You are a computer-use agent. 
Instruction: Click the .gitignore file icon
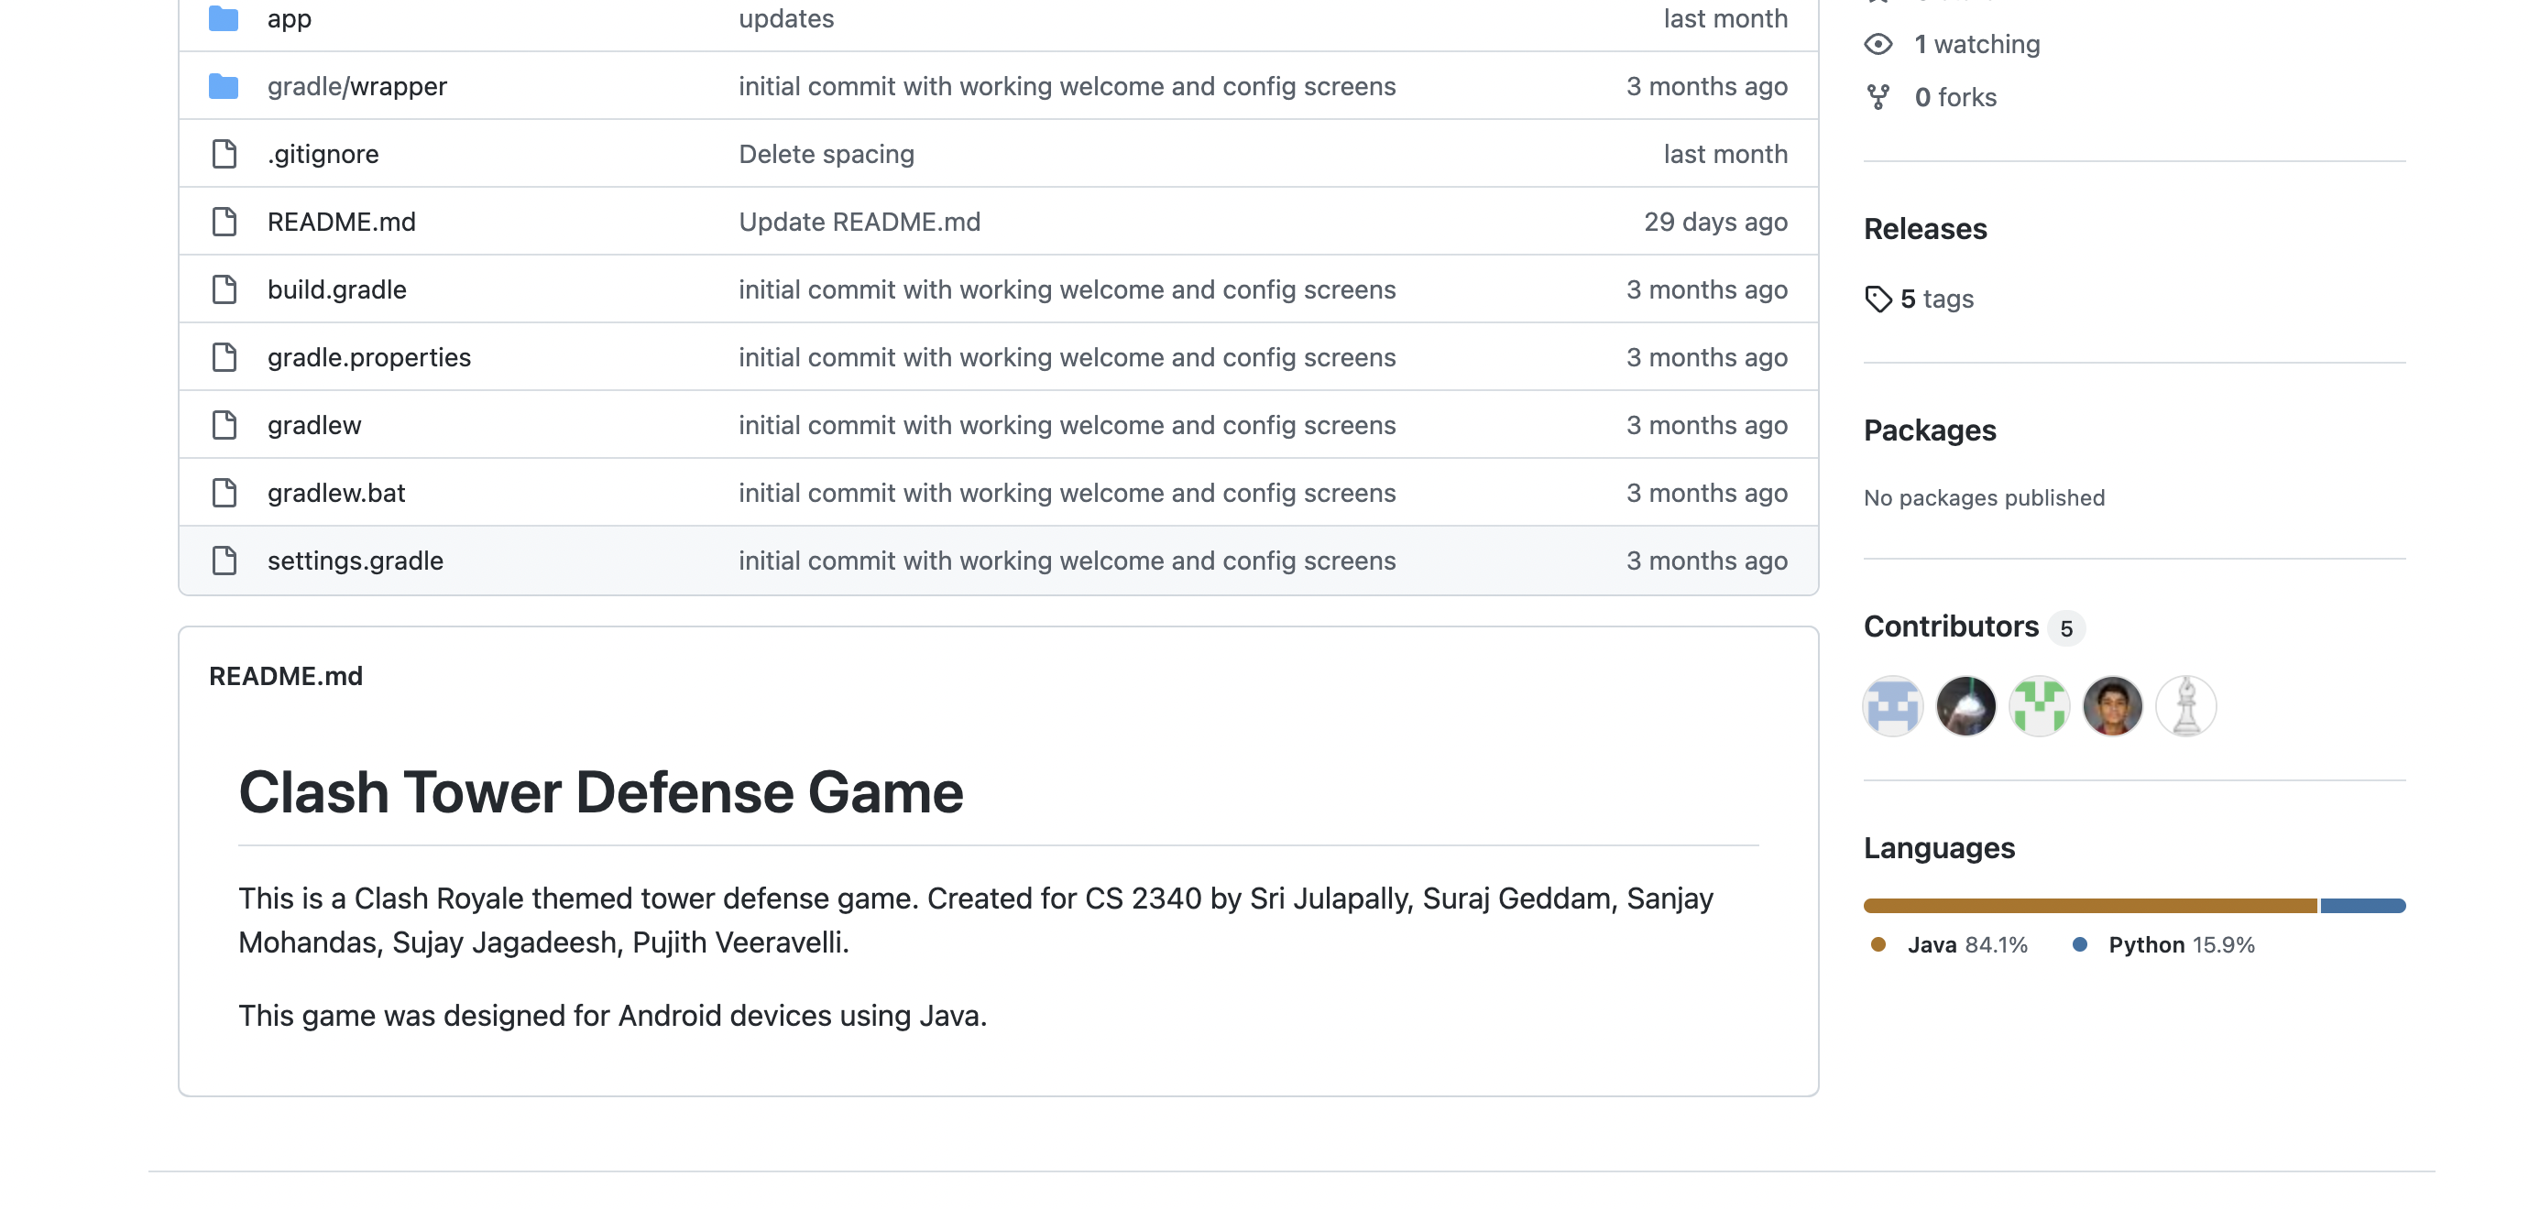tap(224, 154)
